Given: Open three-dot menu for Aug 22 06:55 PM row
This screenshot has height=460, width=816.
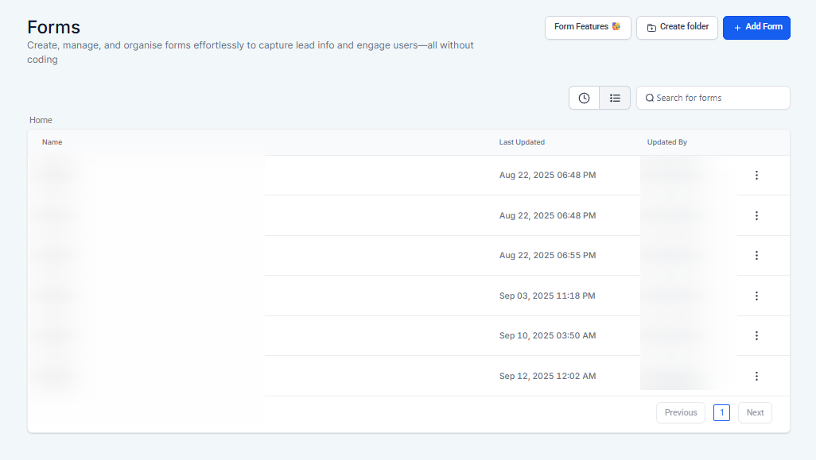Looking at the screenshot, I should click(x=756, y=255).
